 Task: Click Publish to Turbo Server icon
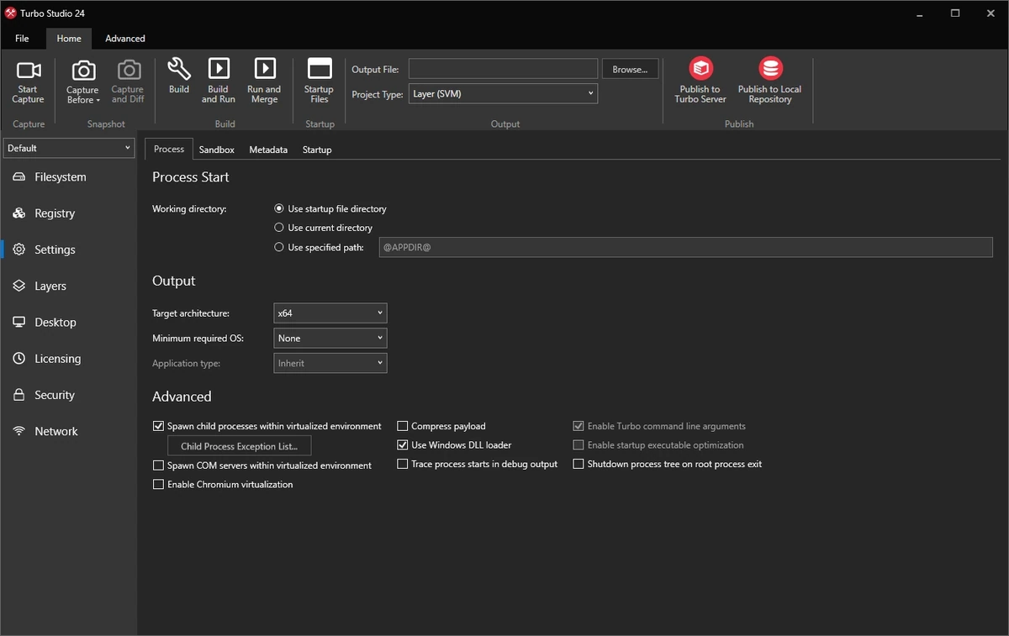pos(700,68)
